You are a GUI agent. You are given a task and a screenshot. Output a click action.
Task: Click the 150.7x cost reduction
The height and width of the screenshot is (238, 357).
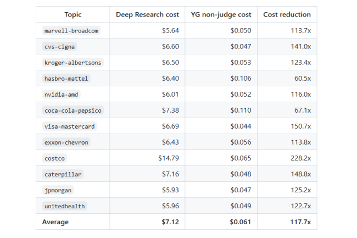click(301, 126)
